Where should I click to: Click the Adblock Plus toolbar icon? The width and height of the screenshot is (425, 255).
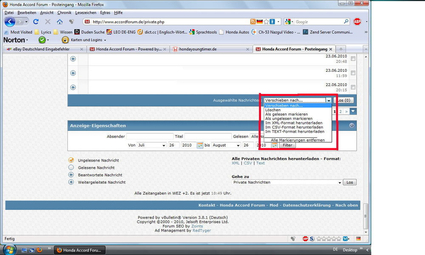tap(357, 22)
